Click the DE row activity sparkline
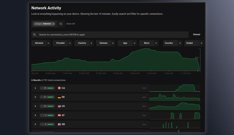This screenshot has height=135, width=234. (175, 97)
